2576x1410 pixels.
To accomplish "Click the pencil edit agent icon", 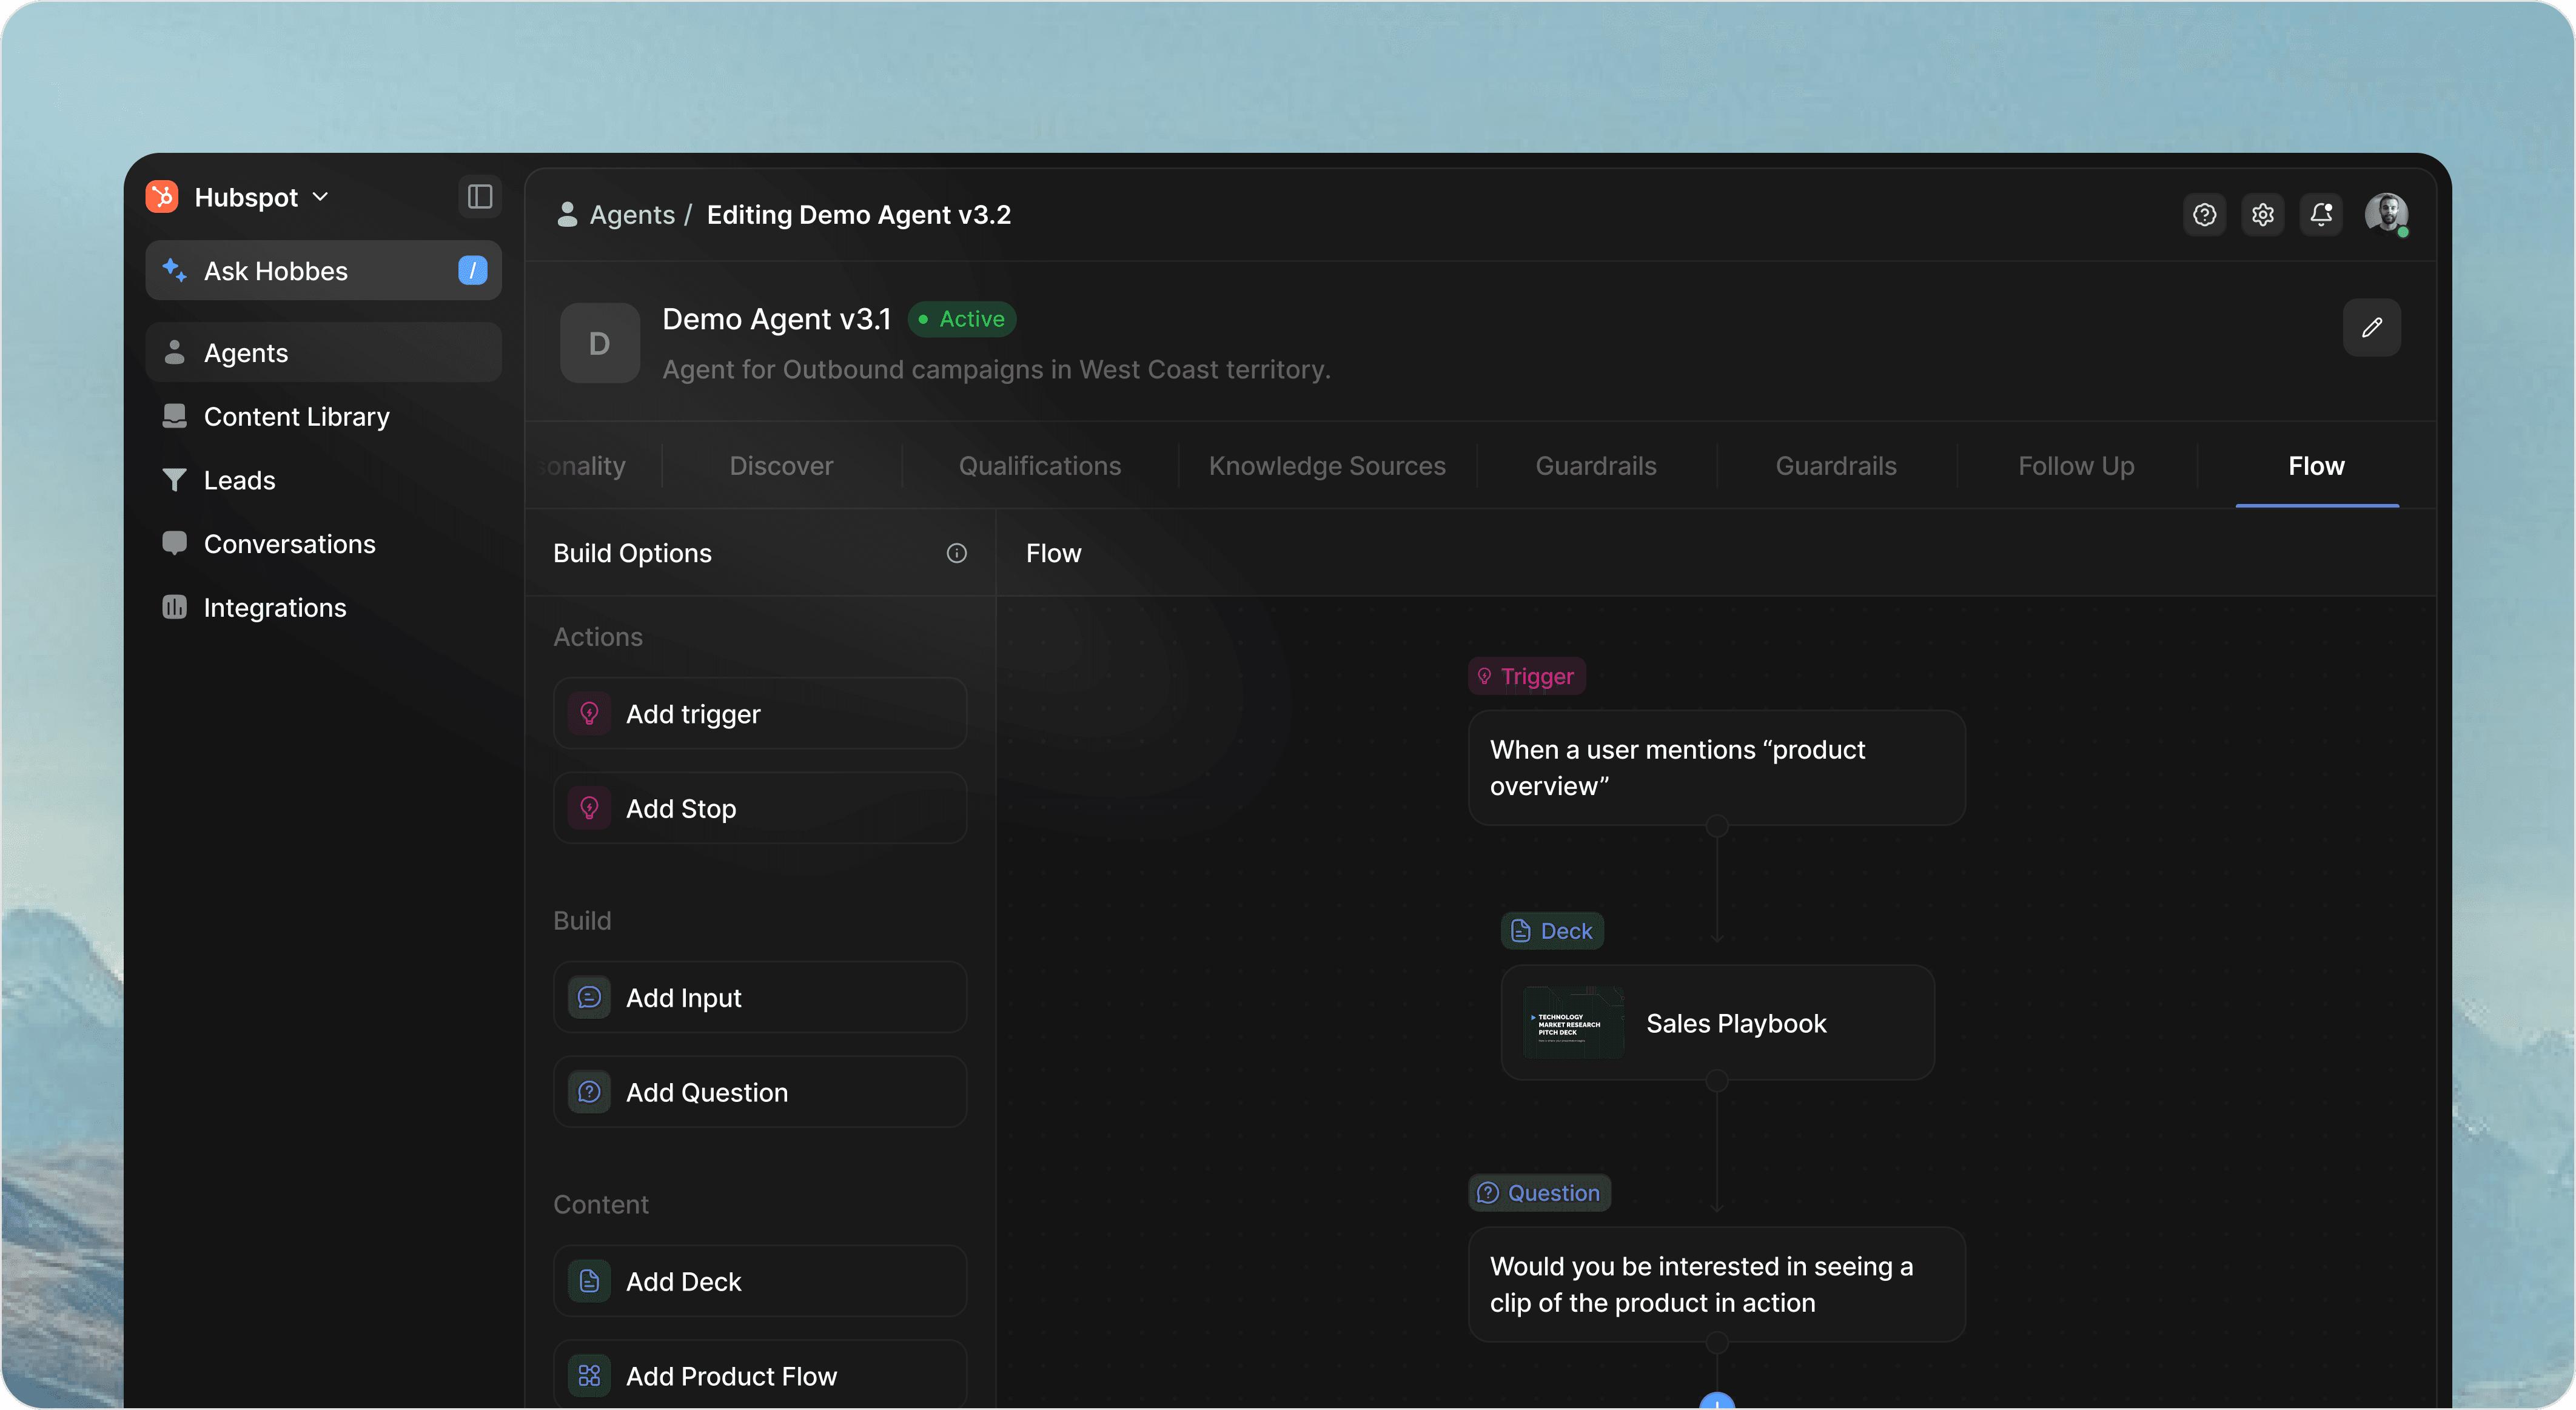I will [2371, 327].
